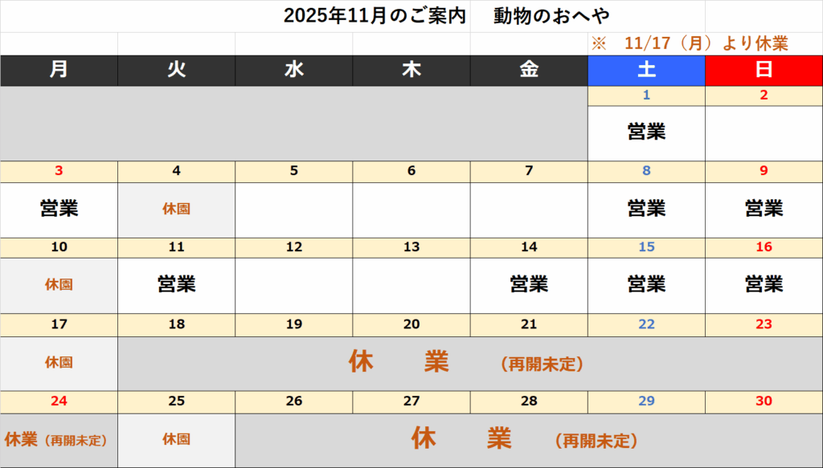Select the 火 weekday header
Image resolution: width=823 pixels, height=468 pixels.
tap(176, 70)
